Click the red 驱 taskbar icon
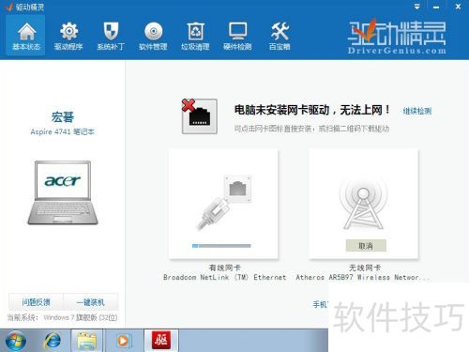Viewport: 469px width, 352px height. (161, 340)
